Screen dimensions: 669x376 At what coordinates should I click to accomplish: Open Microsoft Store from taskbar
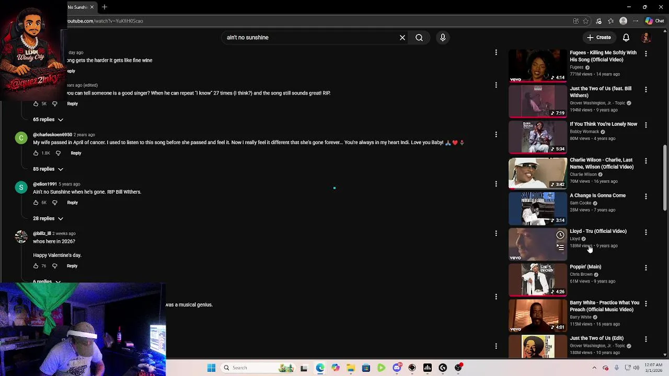pyautogui.click(x=366, y=368)
